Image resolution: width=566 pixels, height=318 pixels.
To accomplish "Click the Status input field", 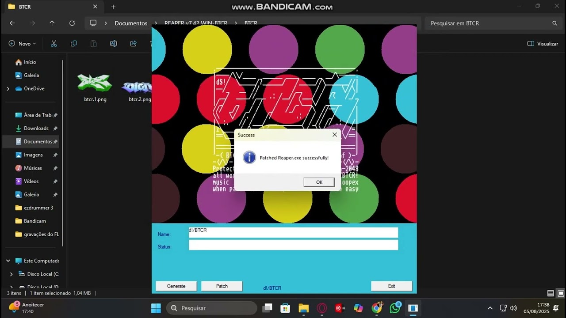I will coord(293,245).
